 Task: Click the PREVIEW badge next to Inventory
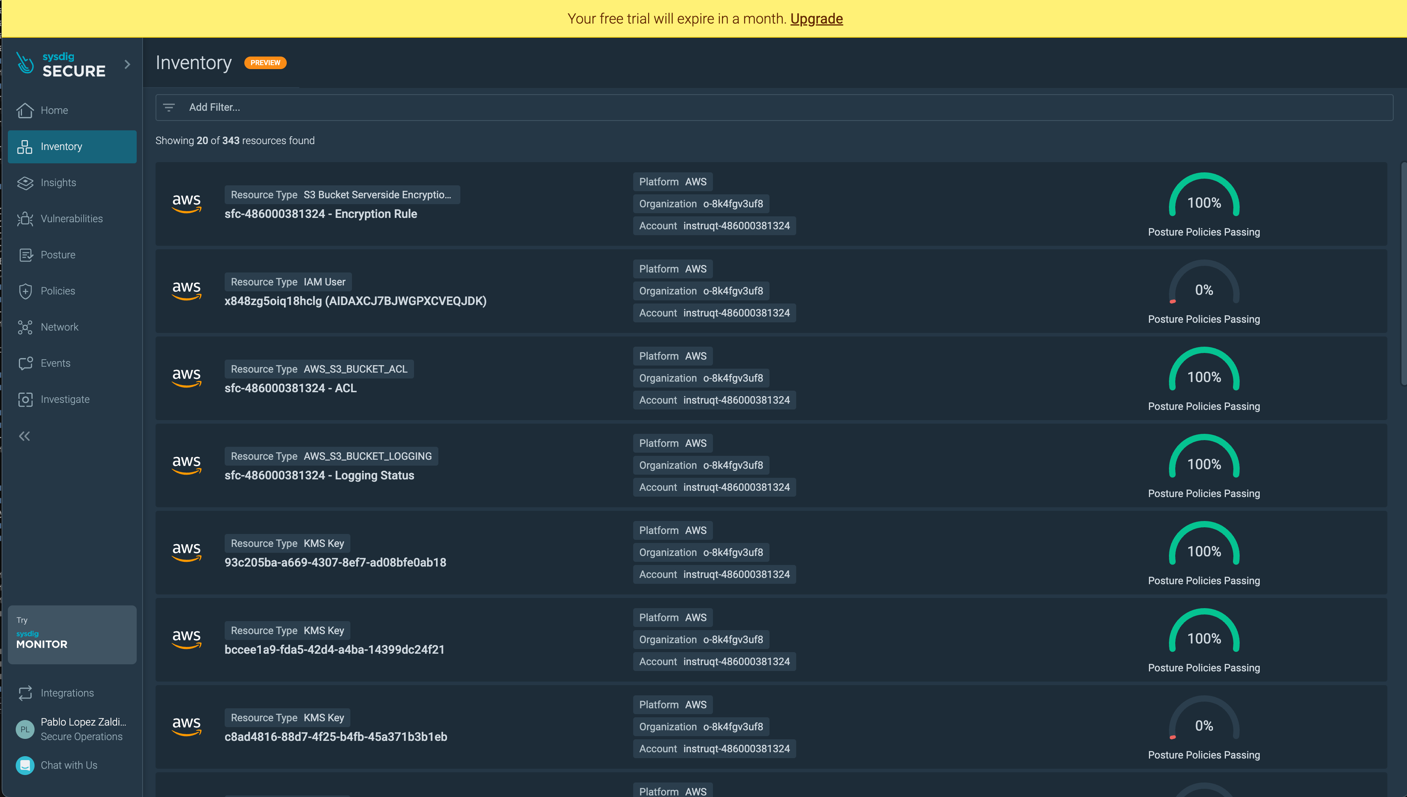(x=265, y=63)
